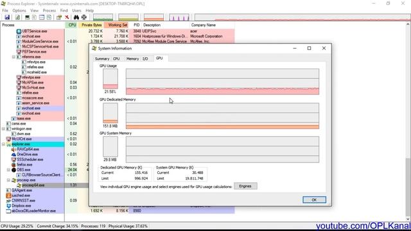Open the Options menu

(19, 10)
